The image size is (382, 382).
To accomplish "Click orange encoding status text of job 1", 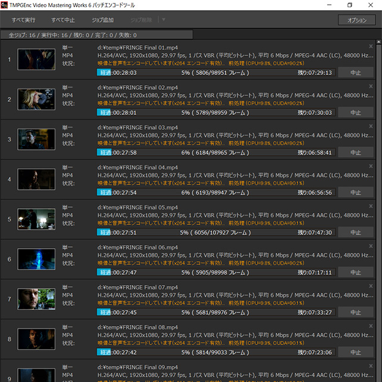I will [x=201, y=63].
